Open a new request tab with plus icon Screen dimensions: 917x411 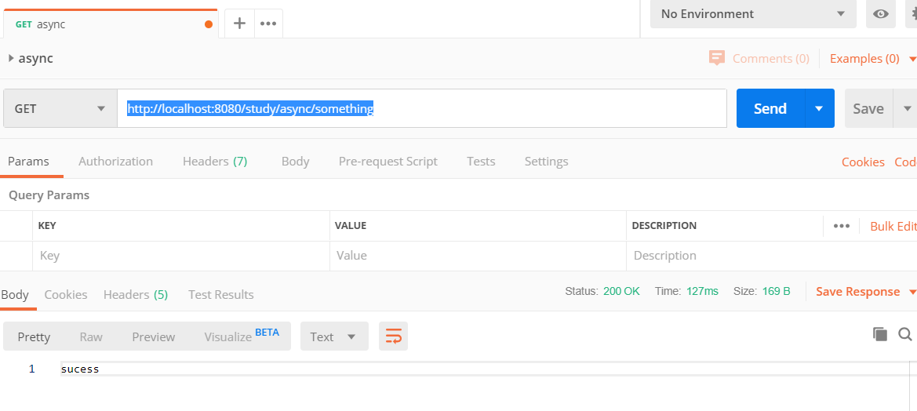239,24
